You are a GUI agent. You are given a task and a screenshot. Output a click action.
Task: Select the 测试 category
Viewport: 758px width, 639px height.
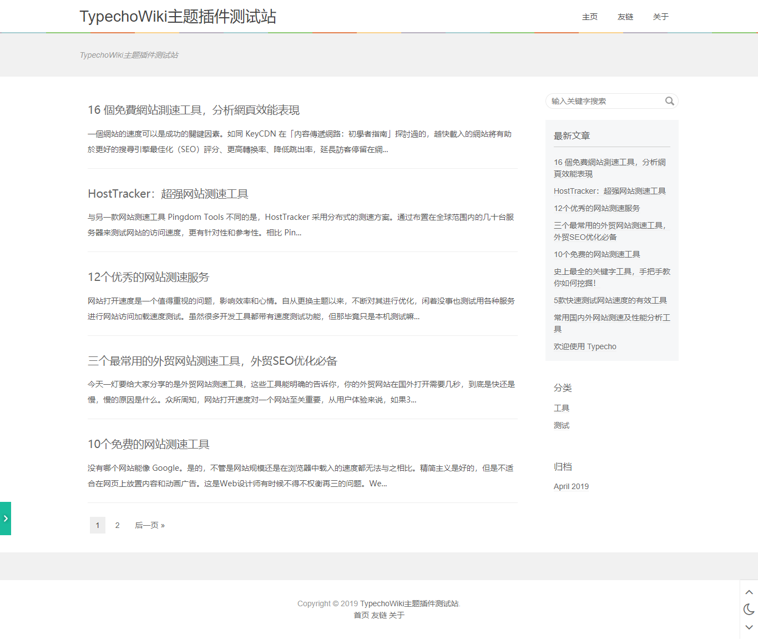(562, 425)
